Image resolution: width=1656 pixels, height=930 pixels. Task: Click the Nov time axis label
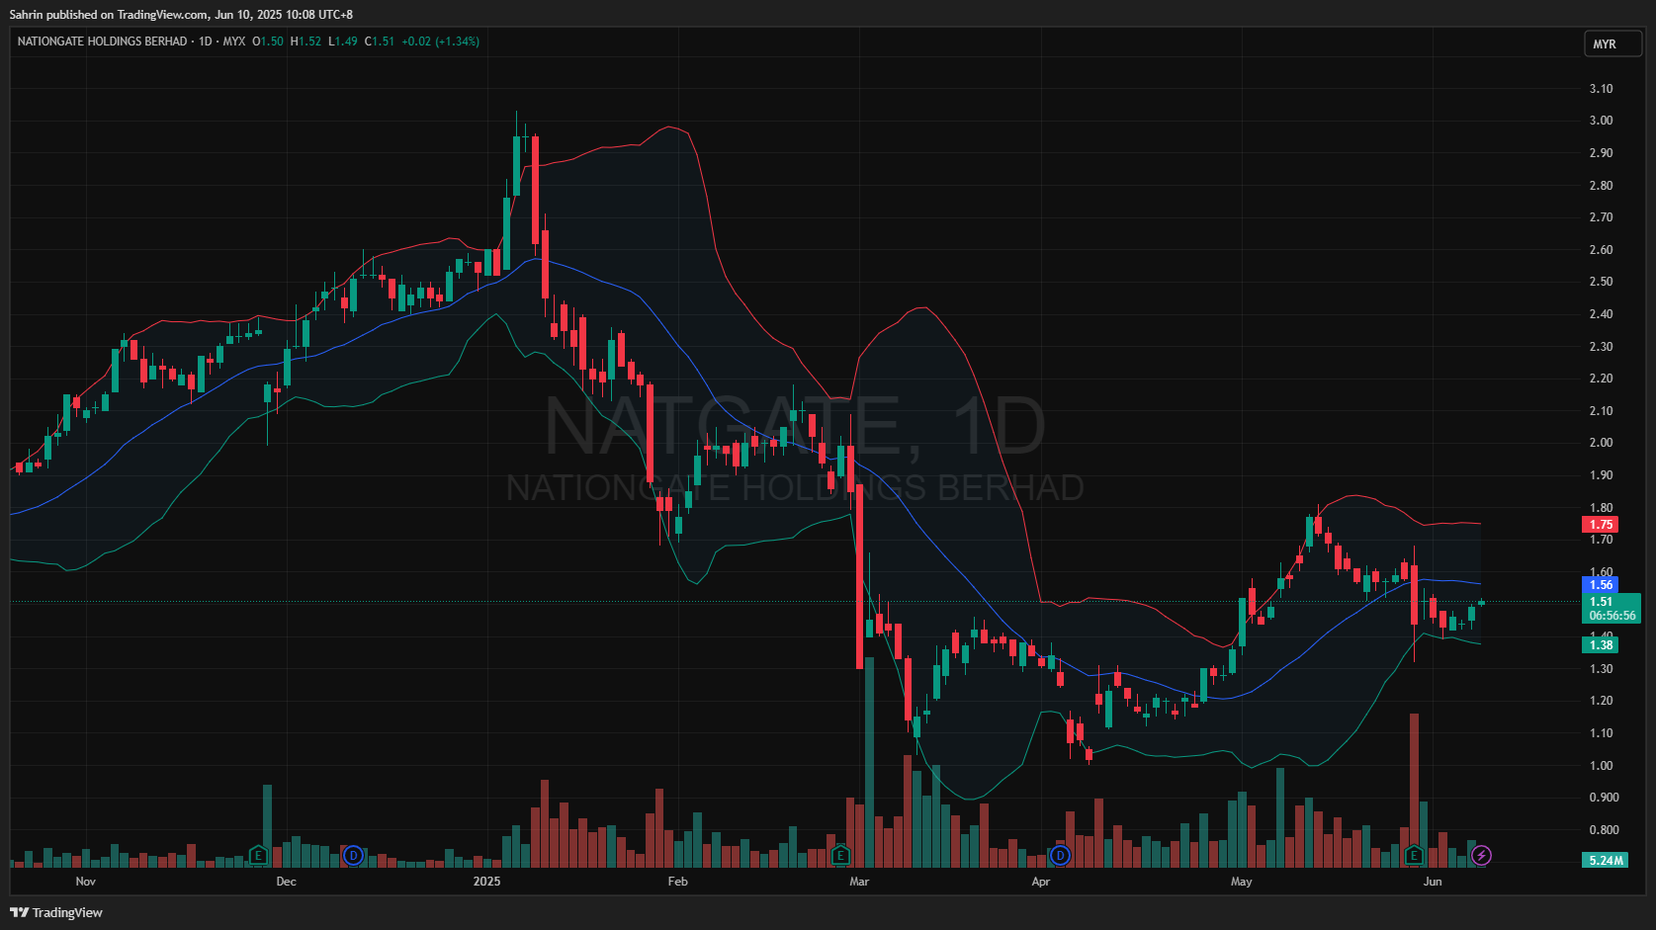click(x=86, y=882)
